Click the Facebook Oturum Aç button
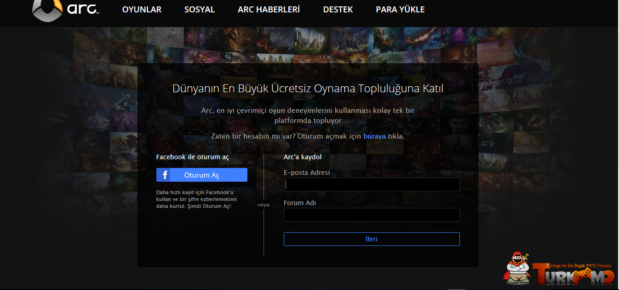Viewport: 619px width, 290px height. 202,175
